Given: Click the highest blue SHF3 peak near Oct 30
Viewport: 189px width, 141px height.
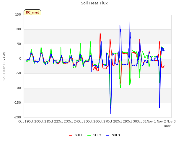Looking at the screenshot, I should [130, 22].
